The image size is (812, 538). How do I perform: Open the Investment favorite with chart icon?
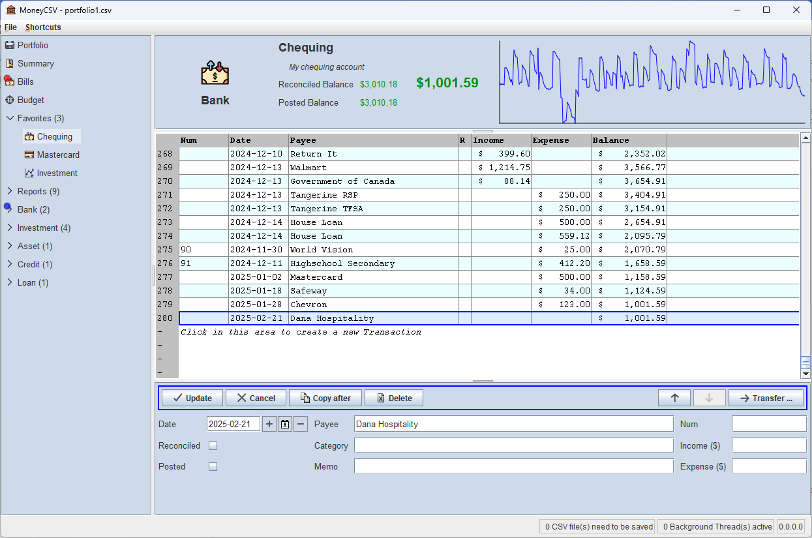coord(57,173)
